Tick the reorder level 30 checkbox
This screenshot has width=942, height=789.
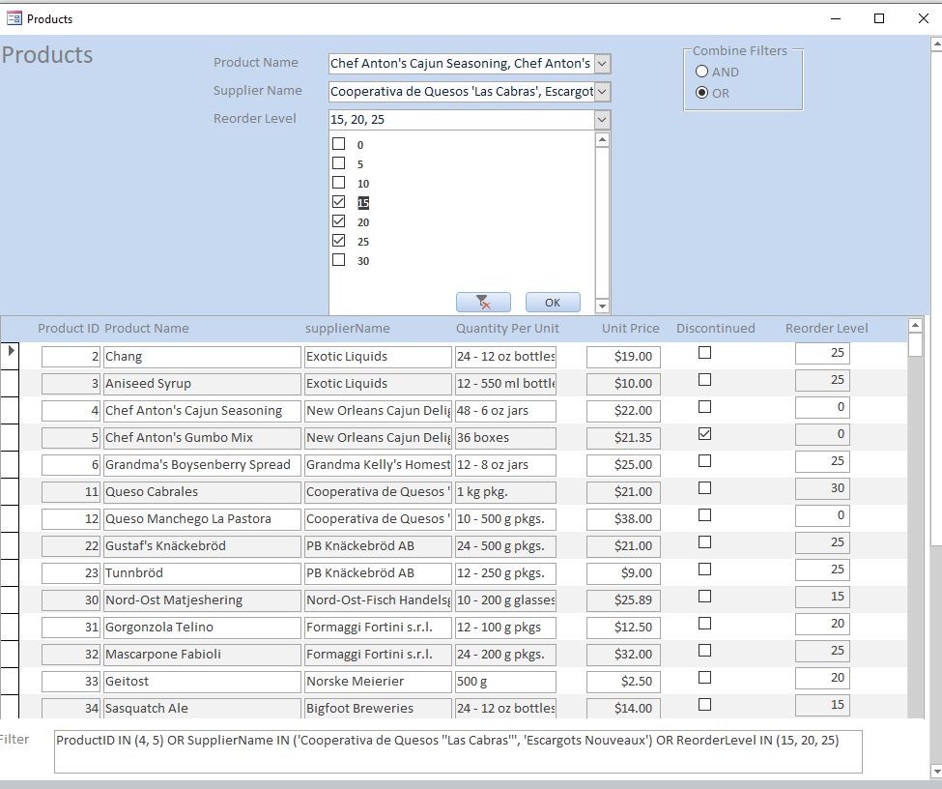coord(339,260)
